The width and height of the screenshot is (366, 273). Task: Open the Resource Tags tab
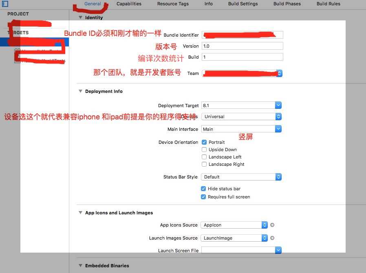173,4
